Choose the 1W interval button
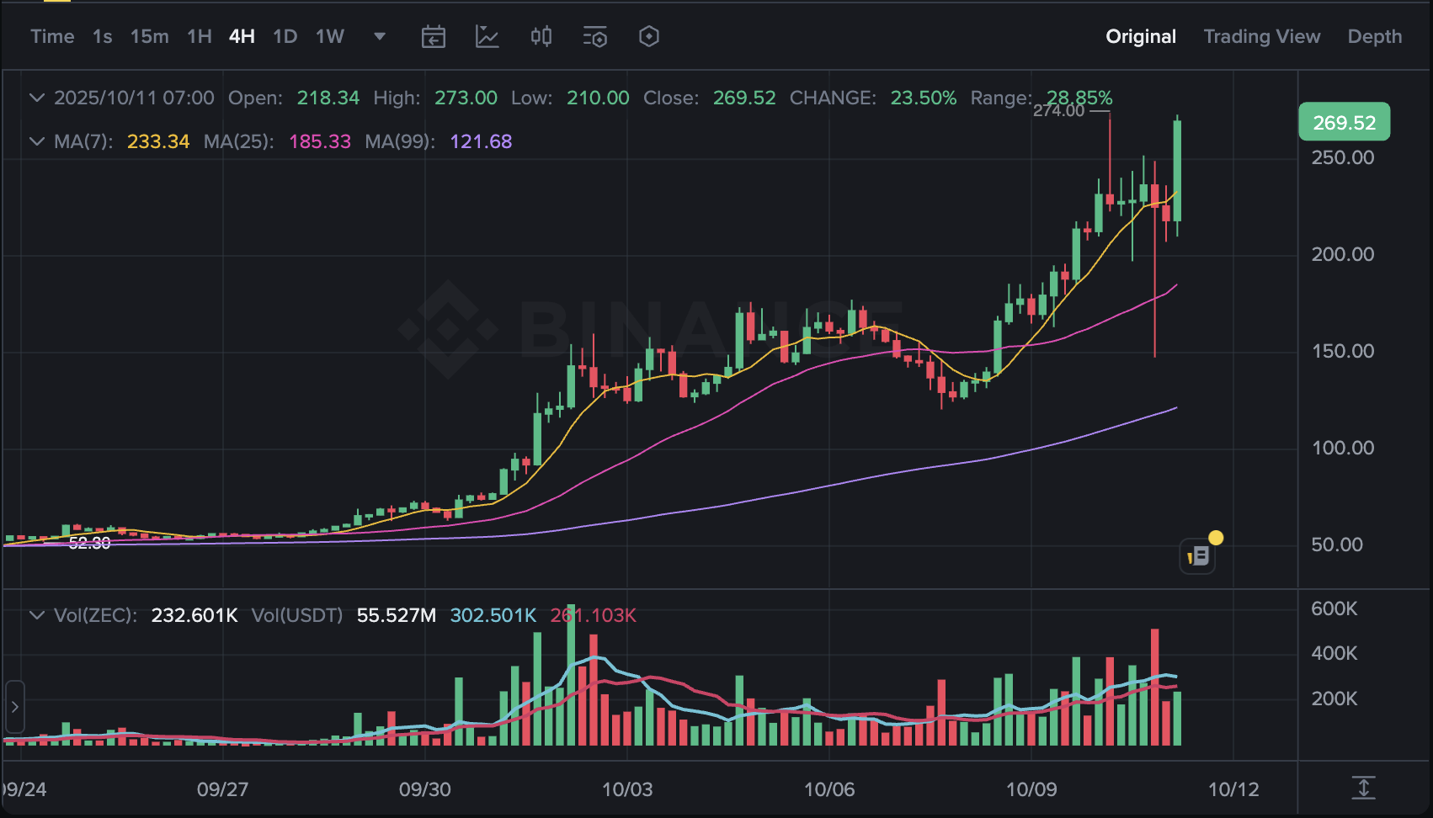This screenshot has height=818, width=1433. 329,36
